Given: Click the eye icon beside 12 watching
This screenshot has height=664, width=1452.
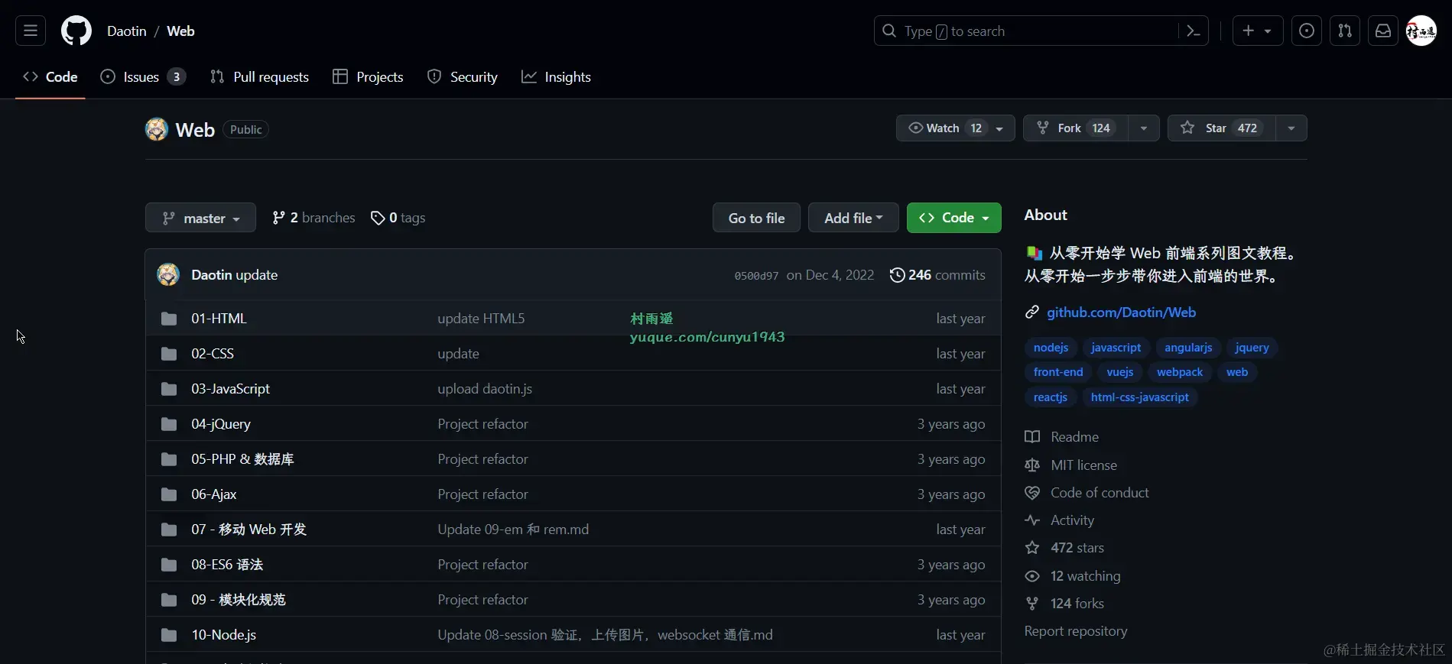Looking at the screenshot, I should [1032, 576].
